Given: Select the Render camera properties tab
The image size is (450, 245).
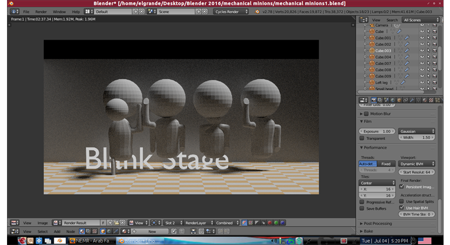Looking at the screenshot, I should click(373, 100).
